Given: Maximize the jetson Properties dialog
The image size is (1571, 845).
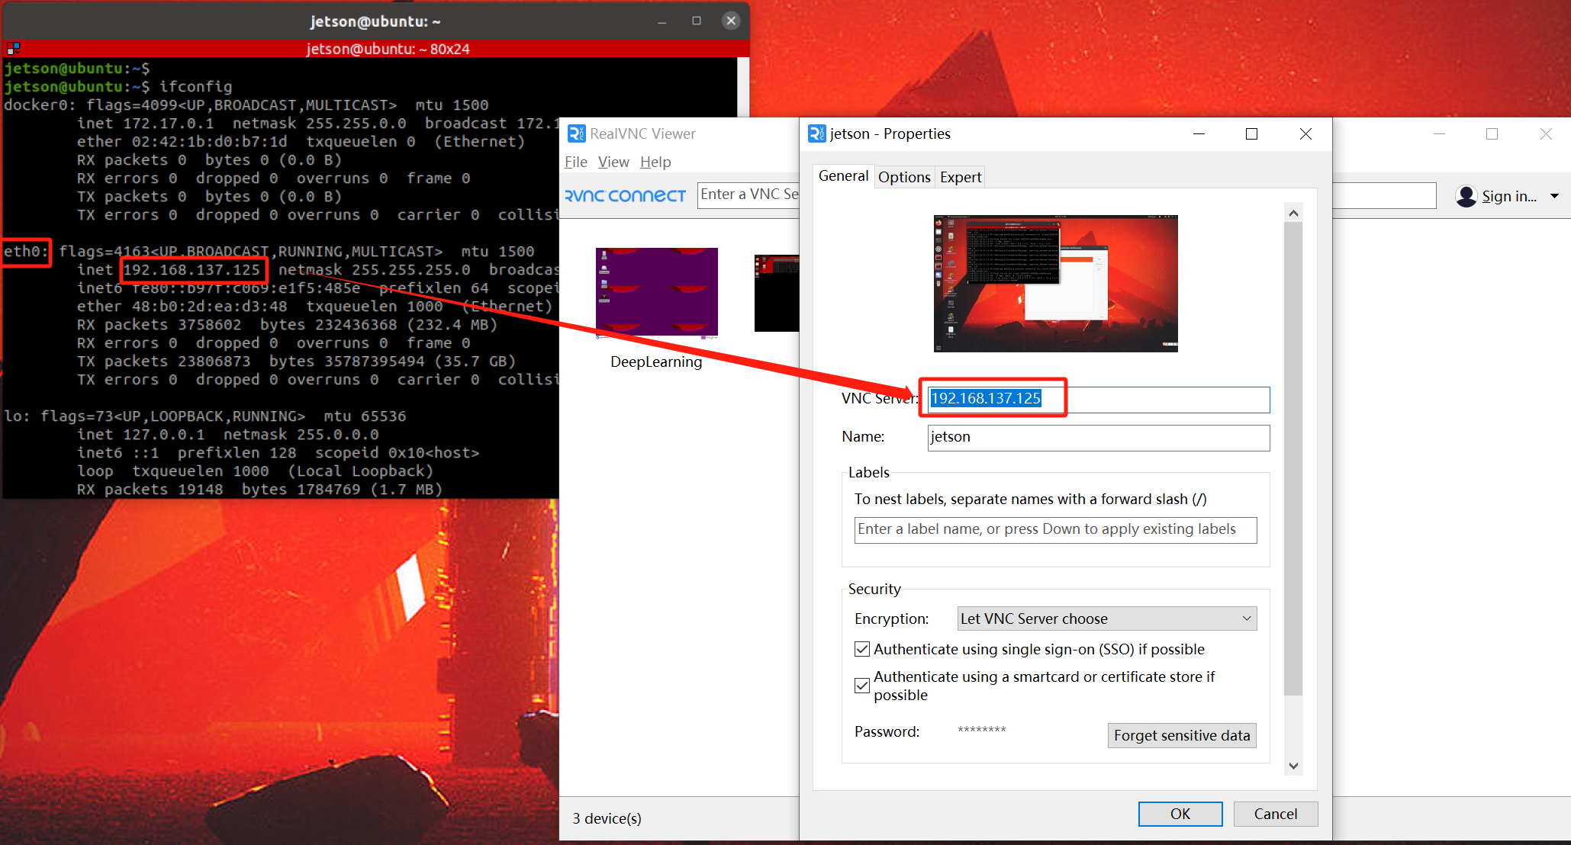Looking at the screenshot, I should pos(1251,133).
